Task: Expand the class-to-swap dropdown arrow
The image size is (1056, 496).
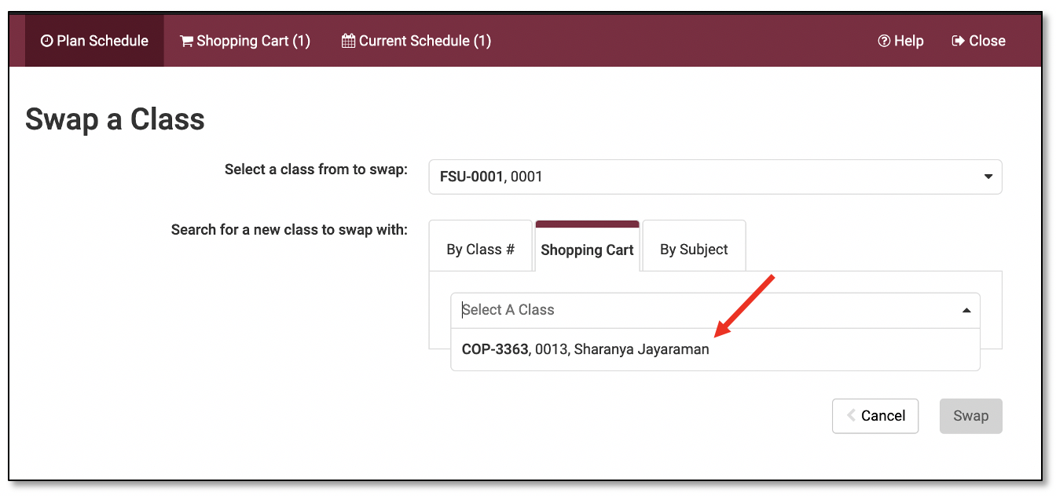Action: pos(988,177)
